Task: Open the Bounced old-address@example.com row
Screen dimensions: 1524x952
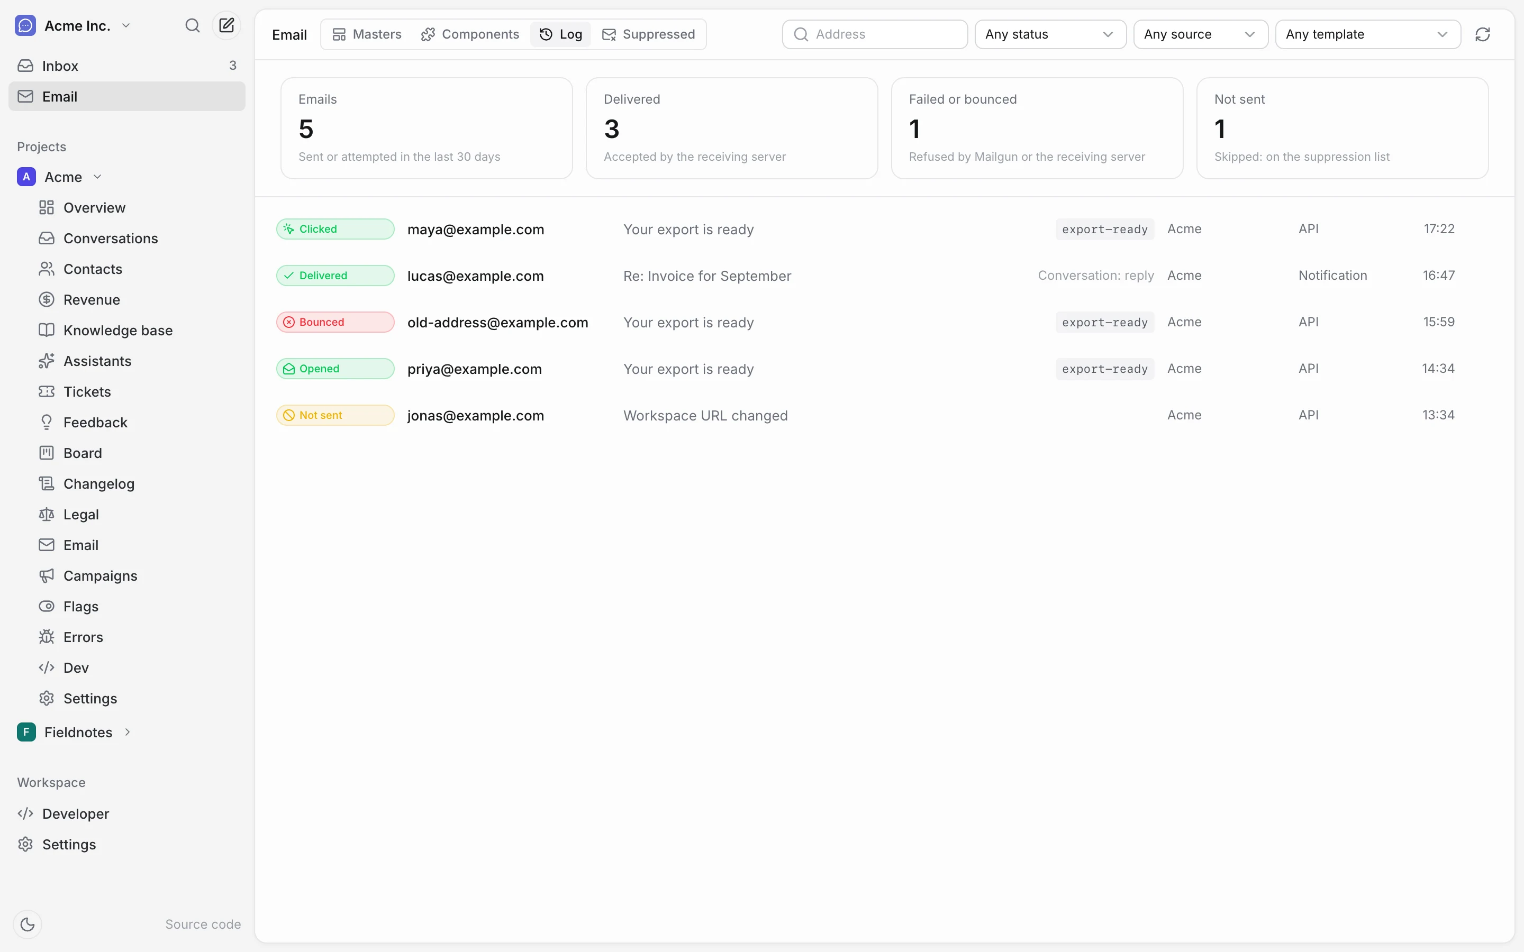Action: tap(884, 323)
